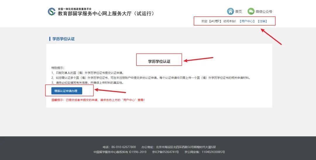The width and height of the screenshot is (316, 160).
Task: Click third notice about 如实填写有关信息
Action: (x=87, y=83)
